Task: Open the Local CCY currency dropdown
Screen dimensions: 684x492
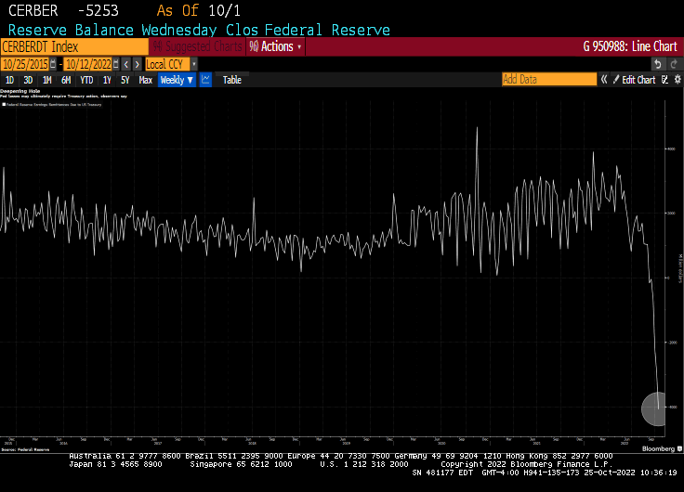Action: pyautogui.click(x=169, y=64)
